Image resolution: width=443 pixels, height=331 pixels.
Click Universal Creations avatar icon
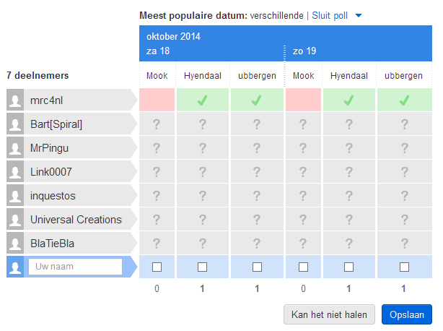[x=15, y=220]
